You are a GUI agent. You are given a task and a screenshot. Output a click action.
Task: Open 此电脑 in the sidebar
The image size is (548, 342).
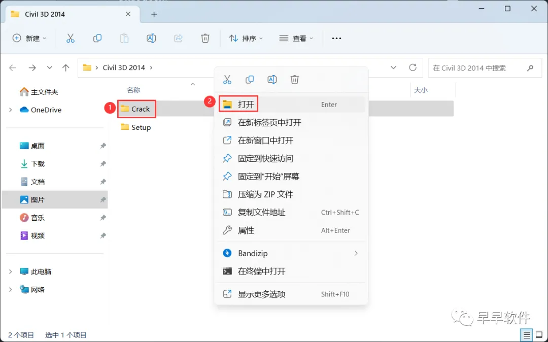point(36,271)
